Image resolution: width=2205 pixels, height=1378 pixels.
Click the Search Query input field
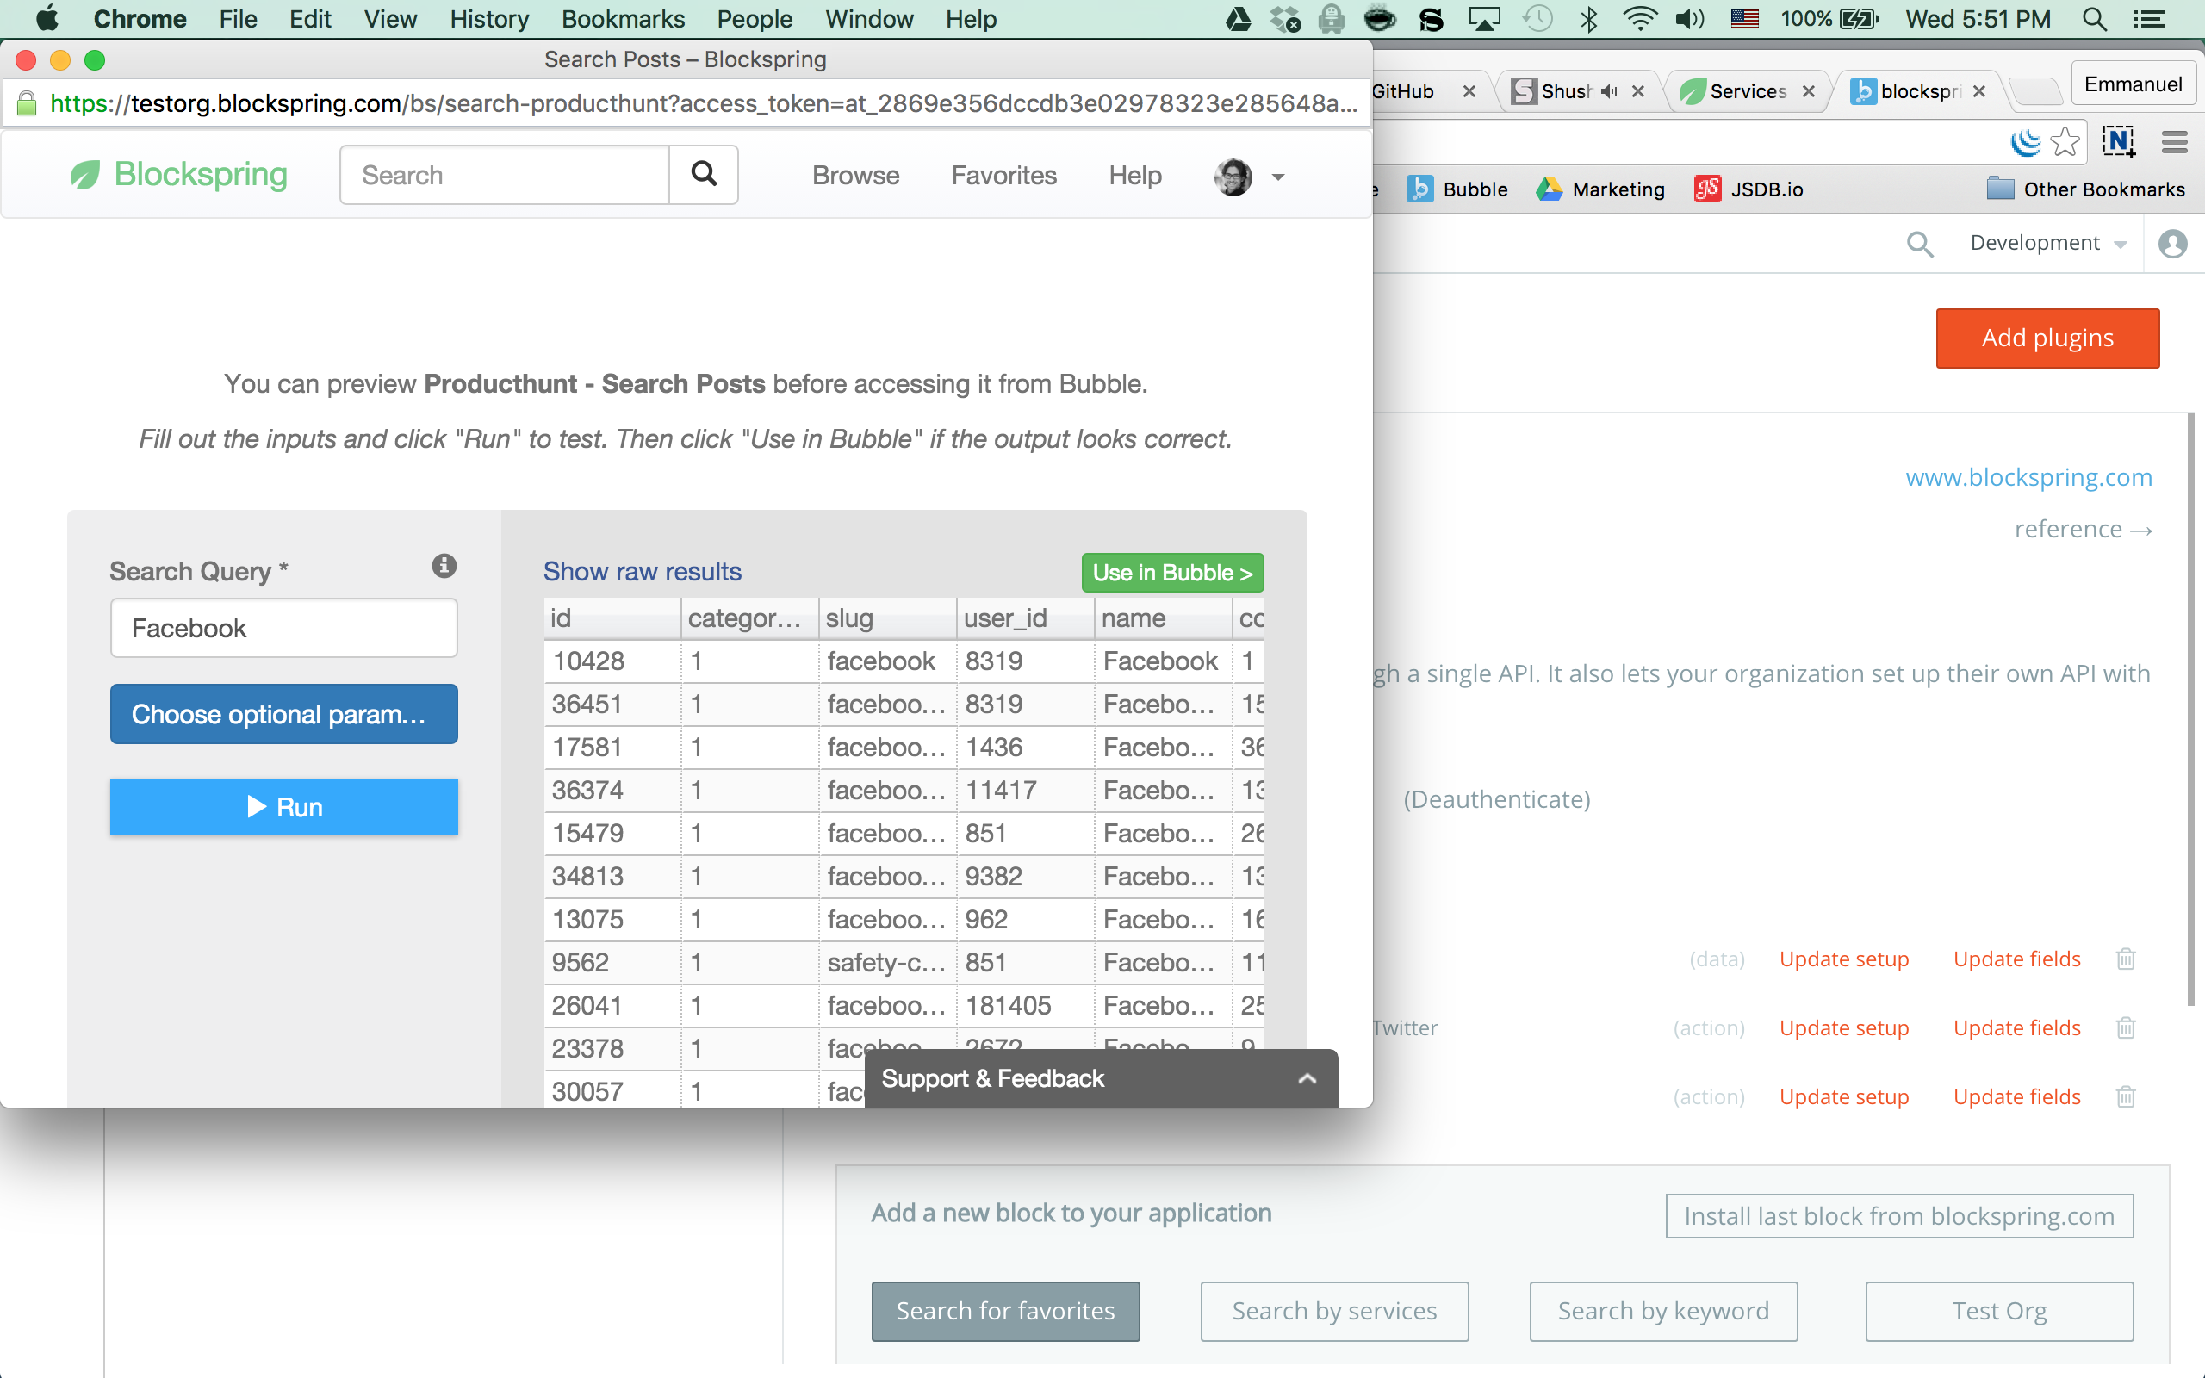click(283, 628)
